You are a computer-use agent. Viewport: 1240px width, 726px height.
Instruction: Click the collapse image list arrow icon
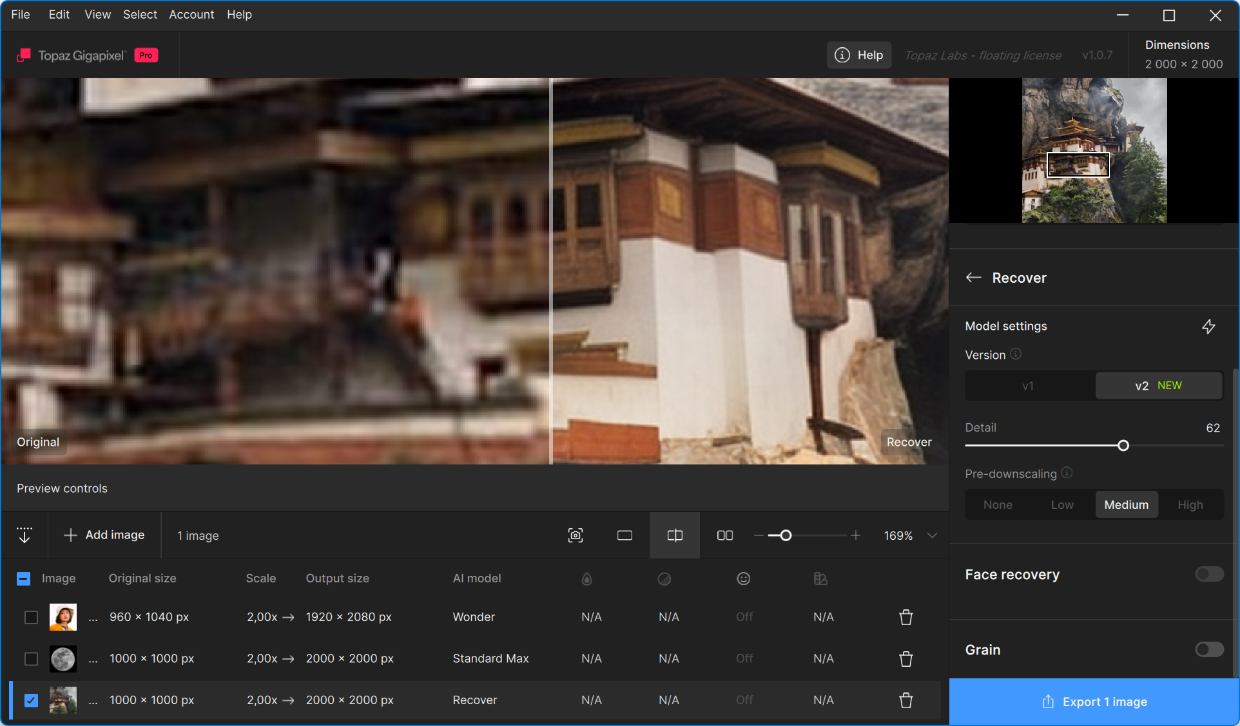(x=24, y=535)
